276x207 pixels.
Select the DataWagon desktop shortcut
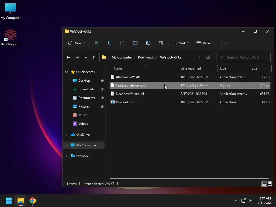pos(11,37)
